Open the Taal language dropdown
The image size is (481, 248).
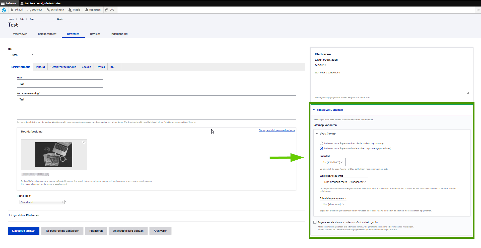coord(22,55)
